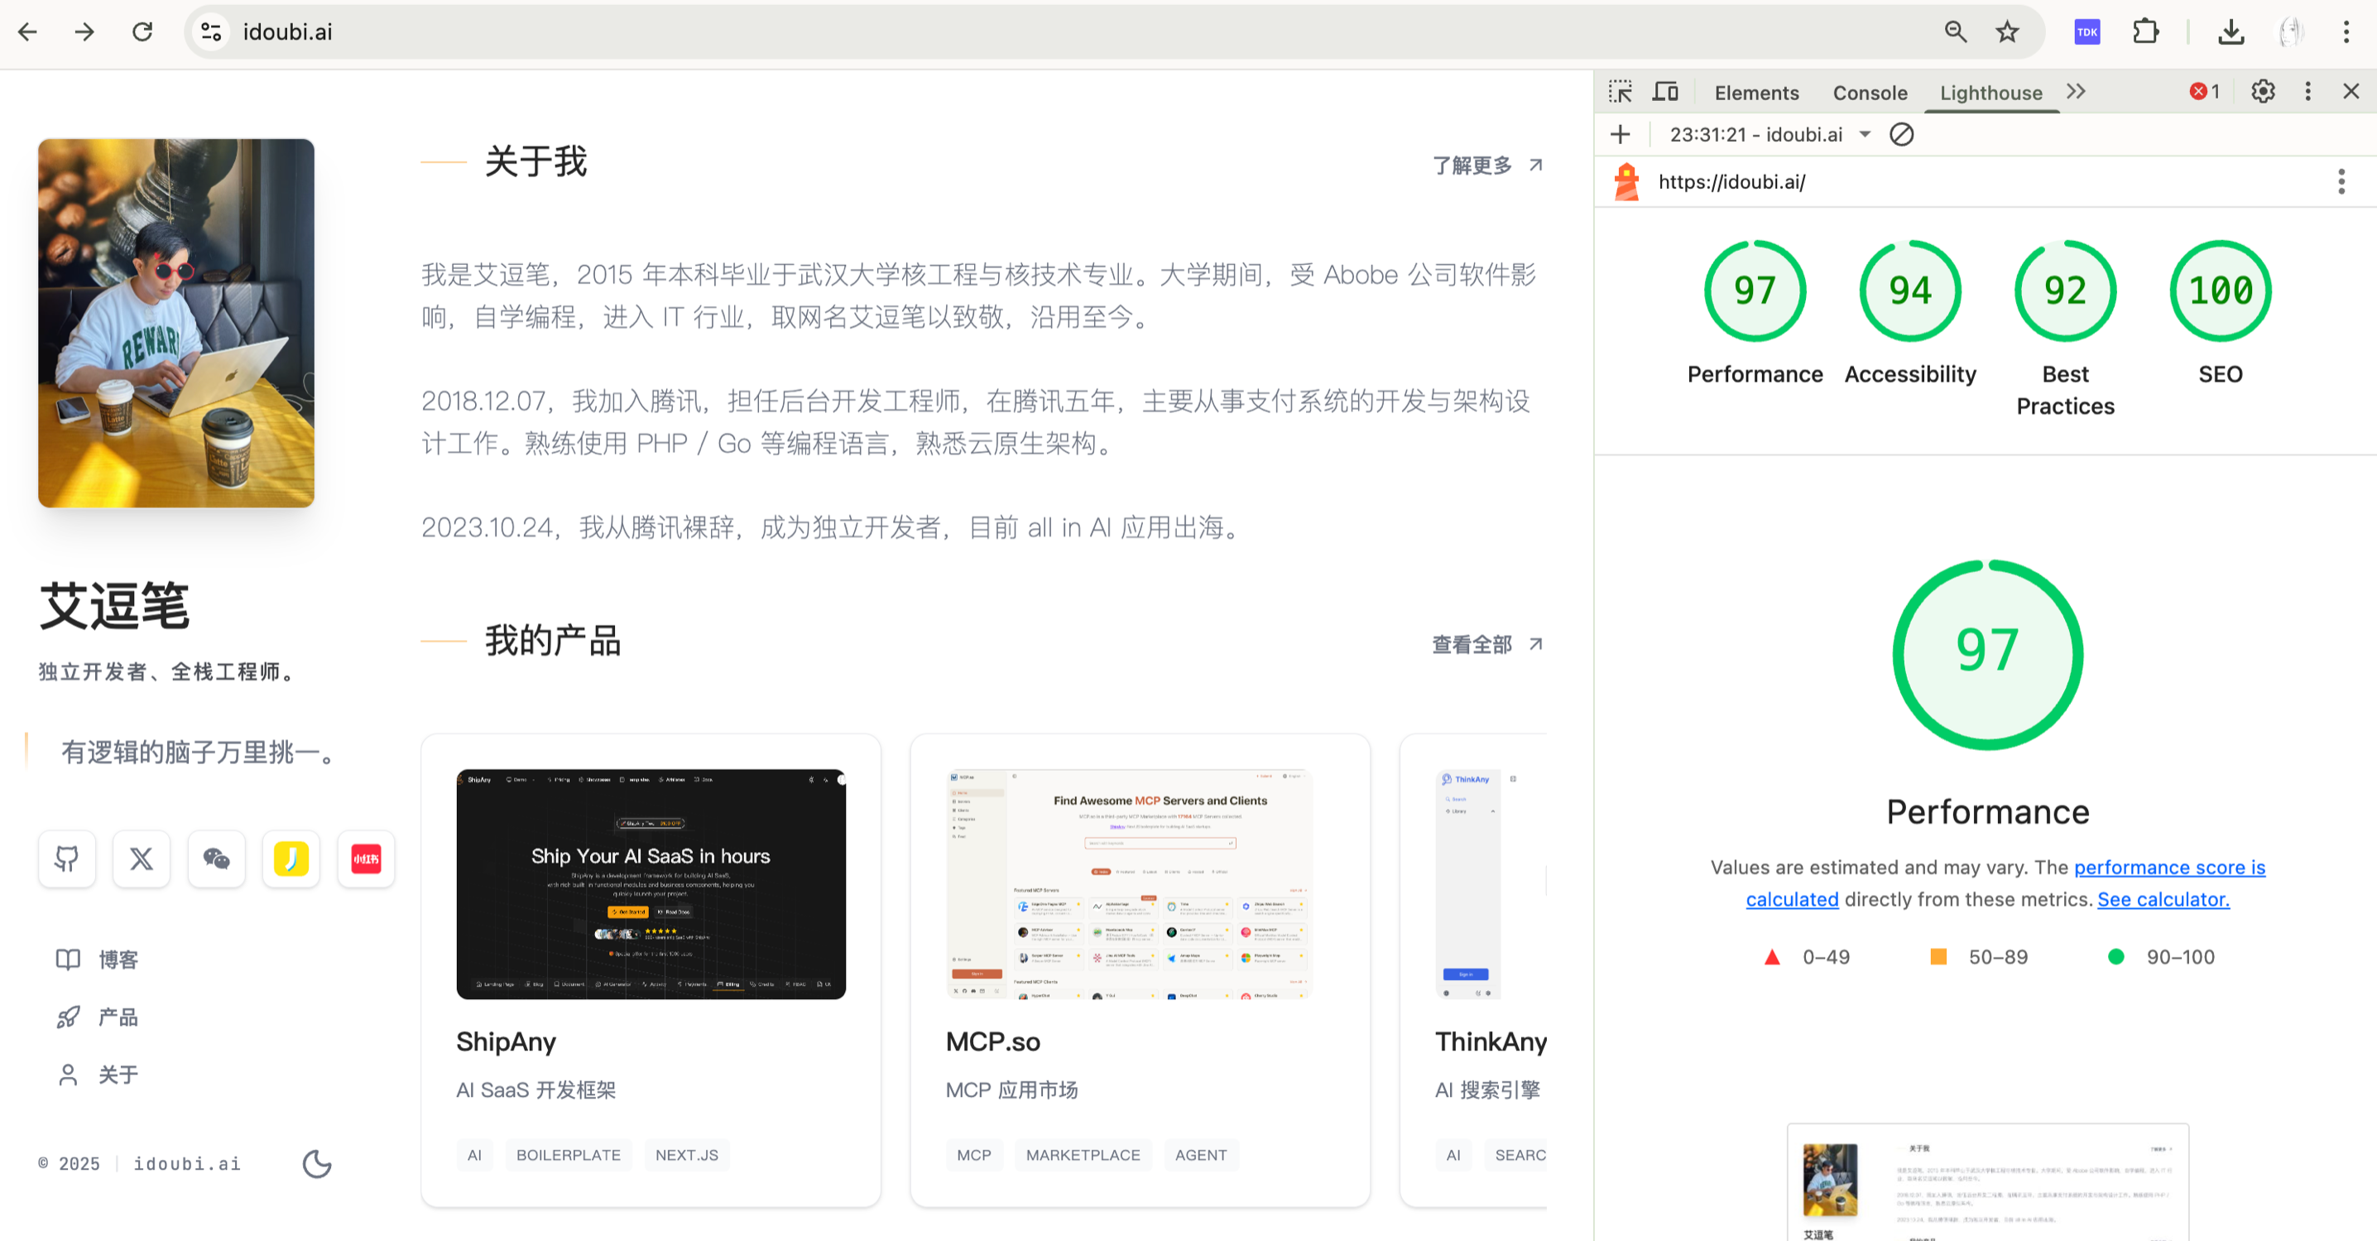Select the DevTools inspect element icon
Viewport: 2377px width, 1241px height.
(1621, 92)
